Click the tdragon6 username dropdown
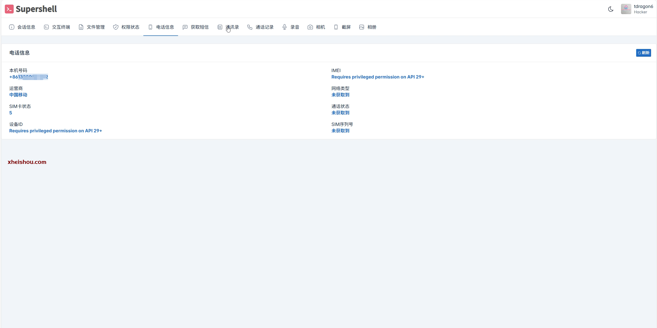The height and width of the screenshot is (328, 657). point(643,7)
